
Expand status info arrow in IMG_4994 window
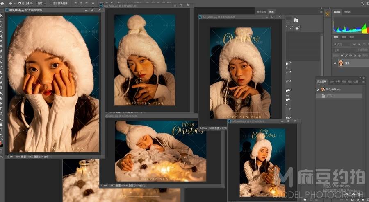(50, 157)
